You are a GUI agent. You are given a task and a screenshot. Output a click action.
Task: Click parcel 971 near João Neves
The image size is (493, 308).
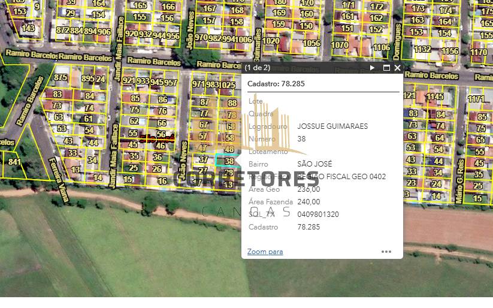(x=198, y=84)
